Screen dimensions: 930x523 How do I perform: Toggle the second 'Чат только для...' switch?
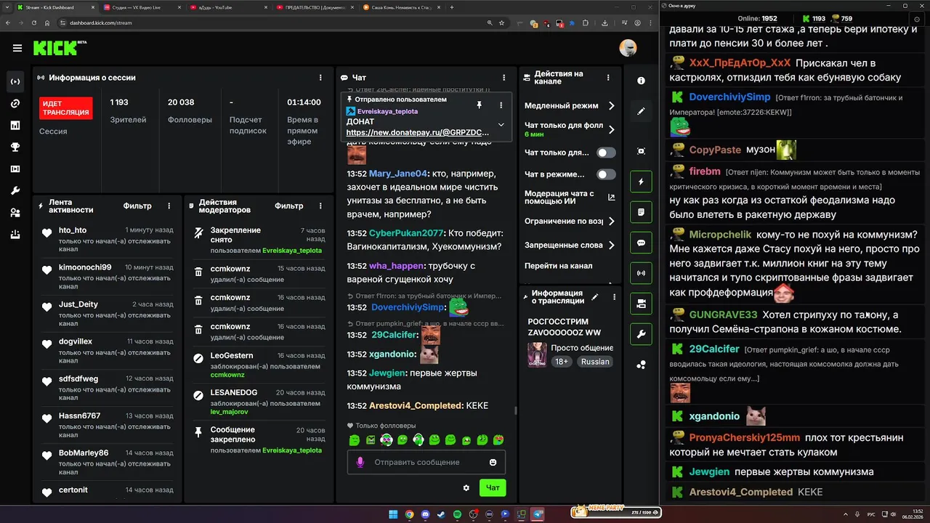click(606, 153)
